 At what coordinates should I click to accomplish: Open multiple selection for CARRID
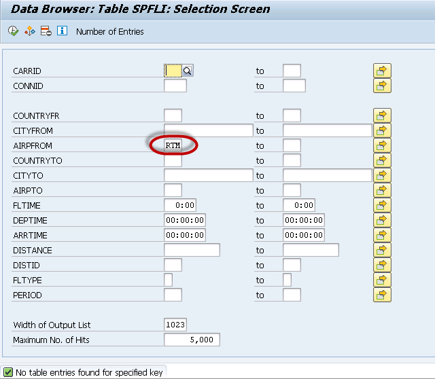tap(382, 71)
